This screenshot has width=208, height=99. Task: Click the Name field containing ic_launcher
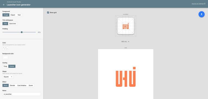pyautogui.click(x=22, y=94)
